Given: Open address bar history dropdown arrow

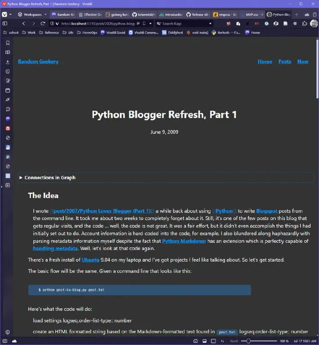Looking at the screenshot, I should point(150,23).
